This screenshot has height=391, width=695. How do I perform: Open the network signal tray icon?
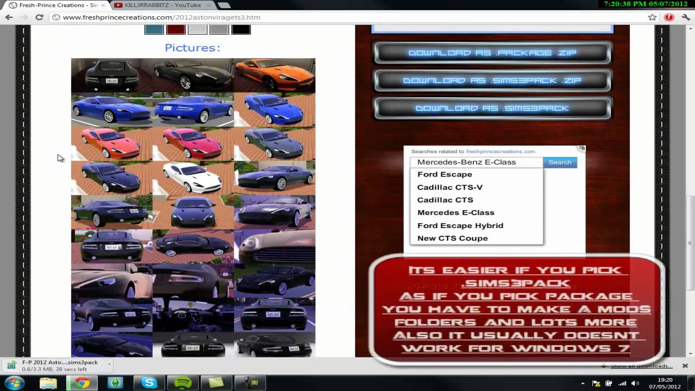(622, 383)
